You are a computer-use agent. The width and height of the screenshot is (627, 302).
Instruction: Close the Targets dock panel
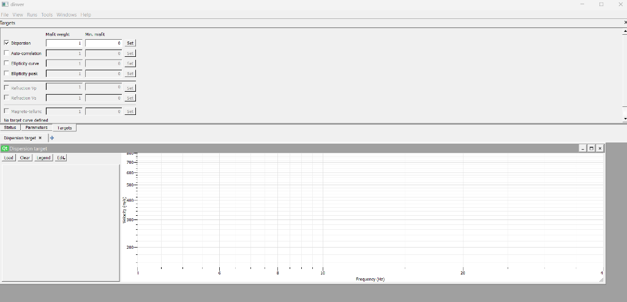click(625, 23)
